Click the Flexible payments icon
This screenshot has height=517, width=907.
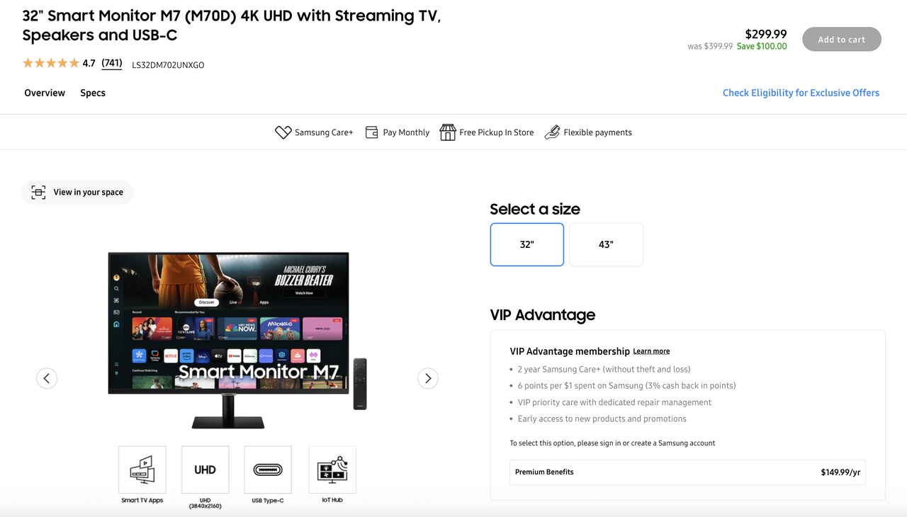pos(552,132)
